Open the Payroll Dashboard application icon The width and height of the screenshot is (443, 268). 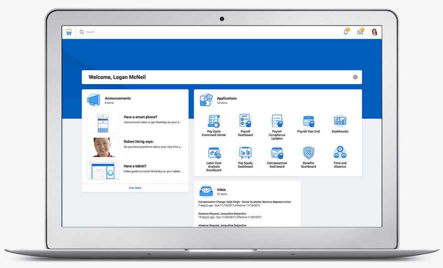pyautogui.click(x=245, y=122)
